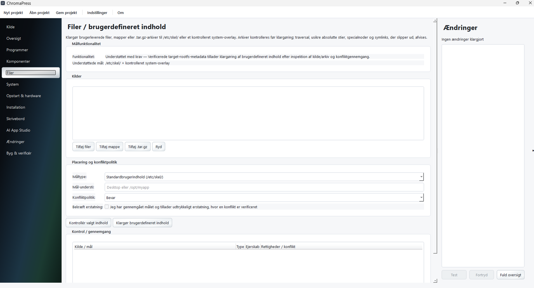
Task: Clear sources with the Ryd button
Action: tap(159, 147)
